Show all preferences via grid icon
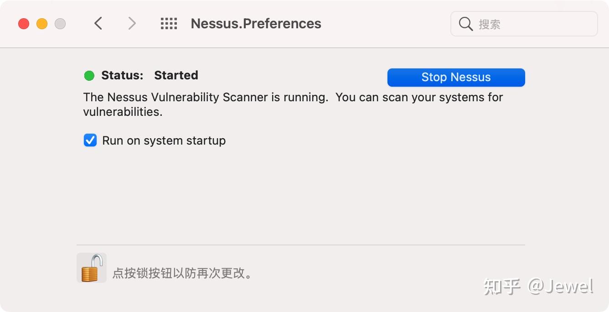 [169, 24]
